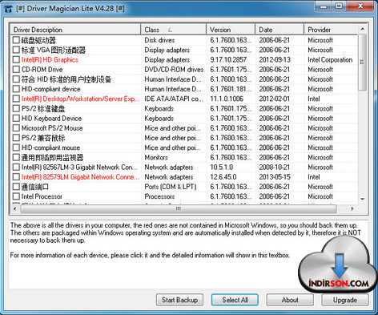
Task: Enable the Intel Processor driver checkbox
Action: click(16, 196)
